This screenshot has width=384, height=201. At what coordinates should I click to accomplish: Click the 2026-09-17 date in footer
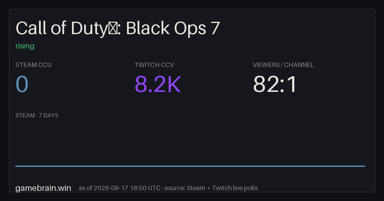tap(111, 188)
